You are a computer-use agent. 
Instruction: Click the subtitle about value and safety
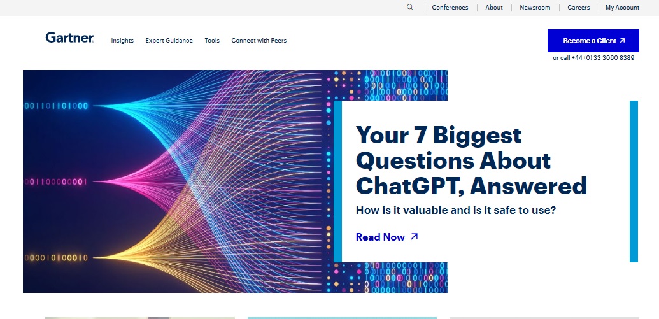coord(456,209)
